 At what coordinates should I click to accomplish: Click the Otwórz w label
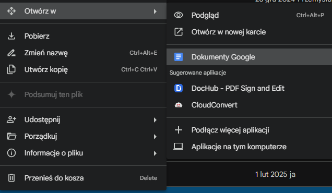[40, 11]
